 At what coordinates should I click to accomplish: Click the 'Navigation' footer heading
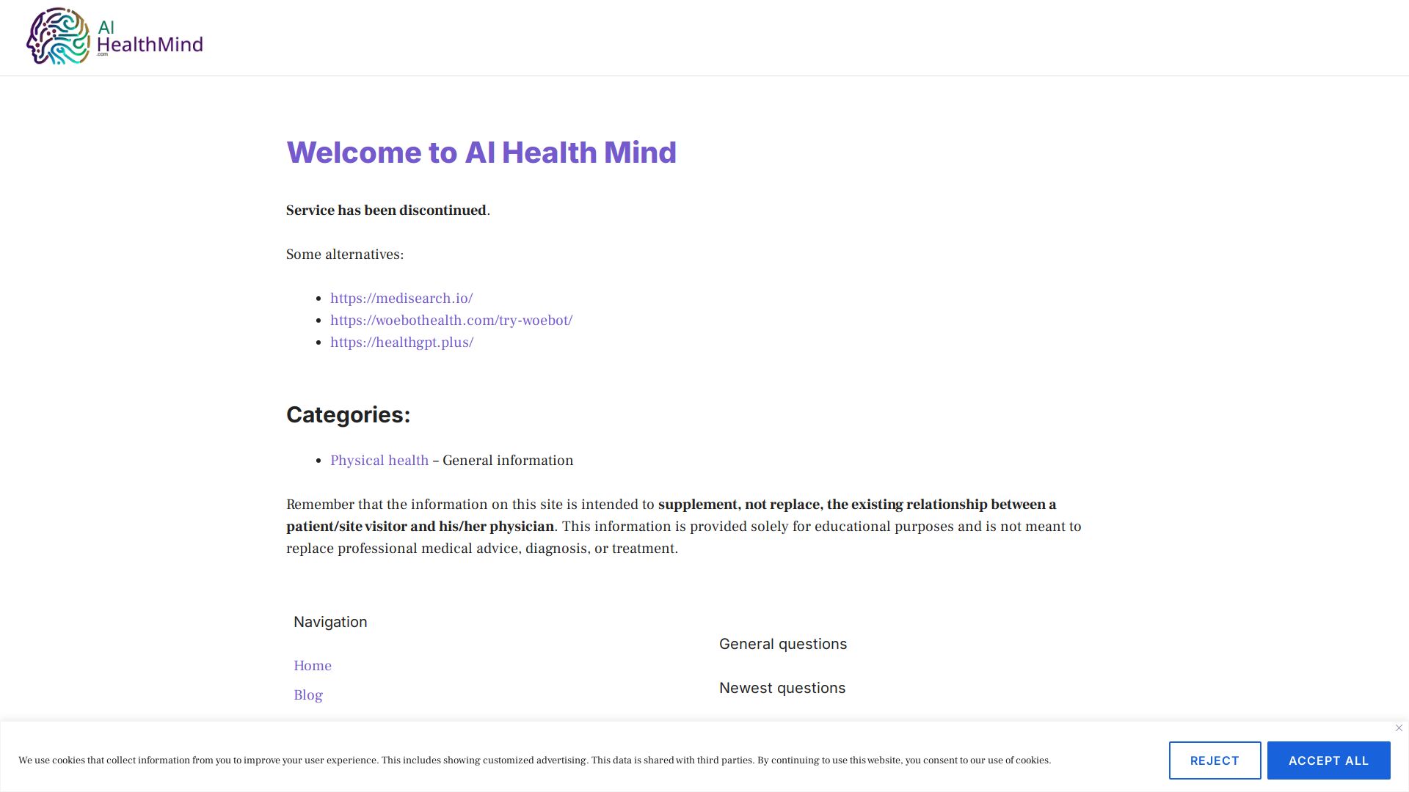coord(330,621)
